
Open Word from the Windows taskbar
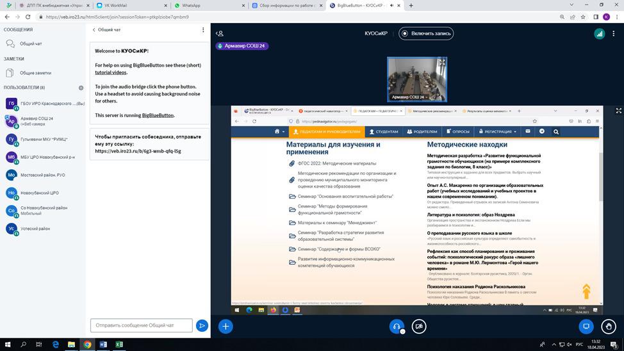[103, 345]
